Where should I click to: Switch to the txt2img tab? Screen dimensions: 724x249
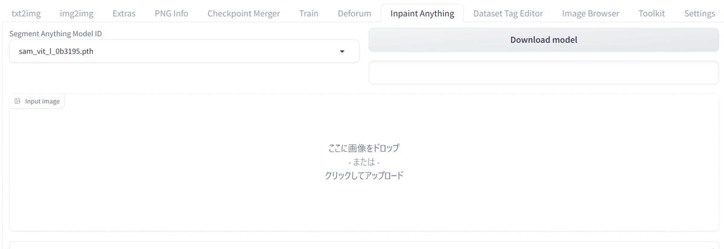pyautogui.click(x=26, y=13)
